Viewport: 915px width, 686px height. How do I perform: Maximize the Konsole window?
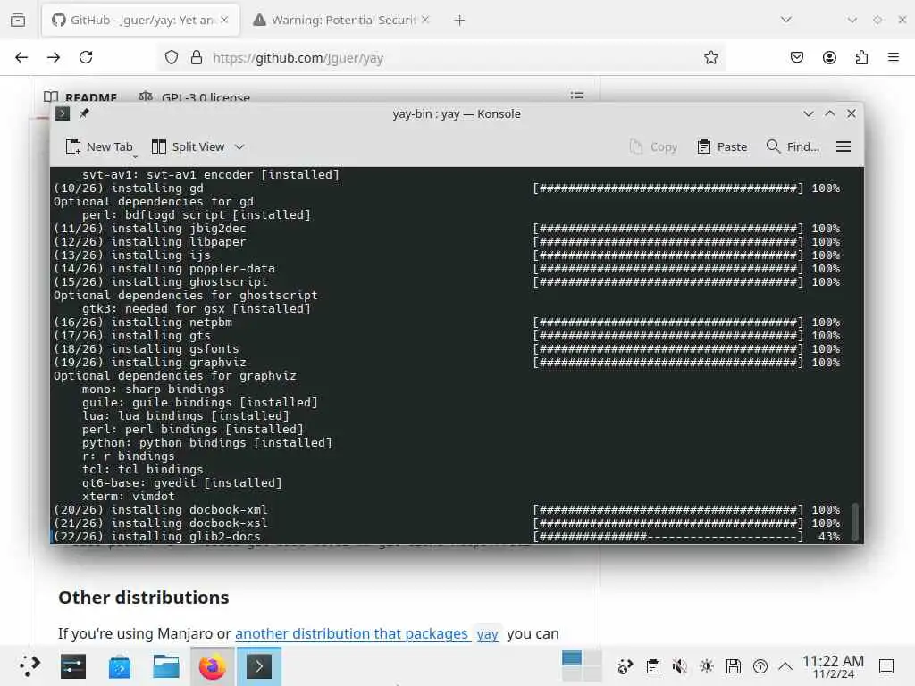(830, 113)
